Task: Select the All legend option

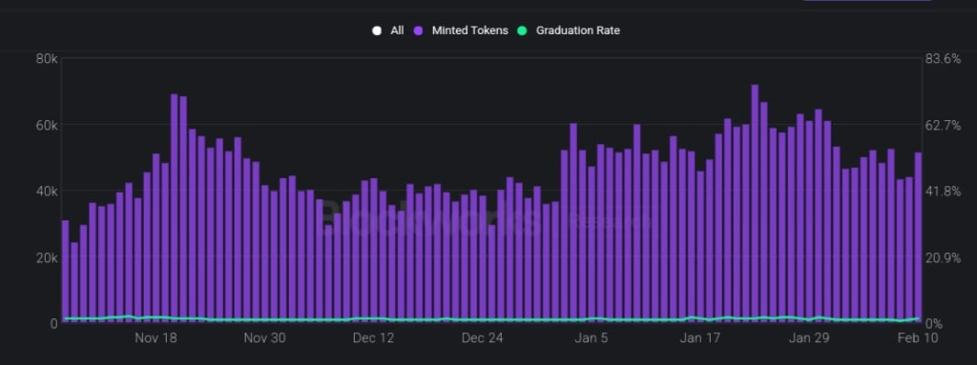Action: point(388,30)
